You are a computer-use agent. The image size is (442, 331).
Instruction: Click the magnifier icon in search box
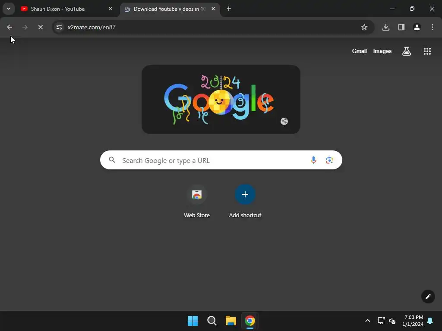tap(112, 160)
